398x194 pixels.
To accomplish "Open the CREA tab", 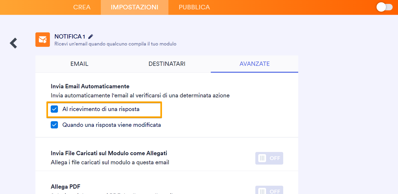I will click(82, 7).
